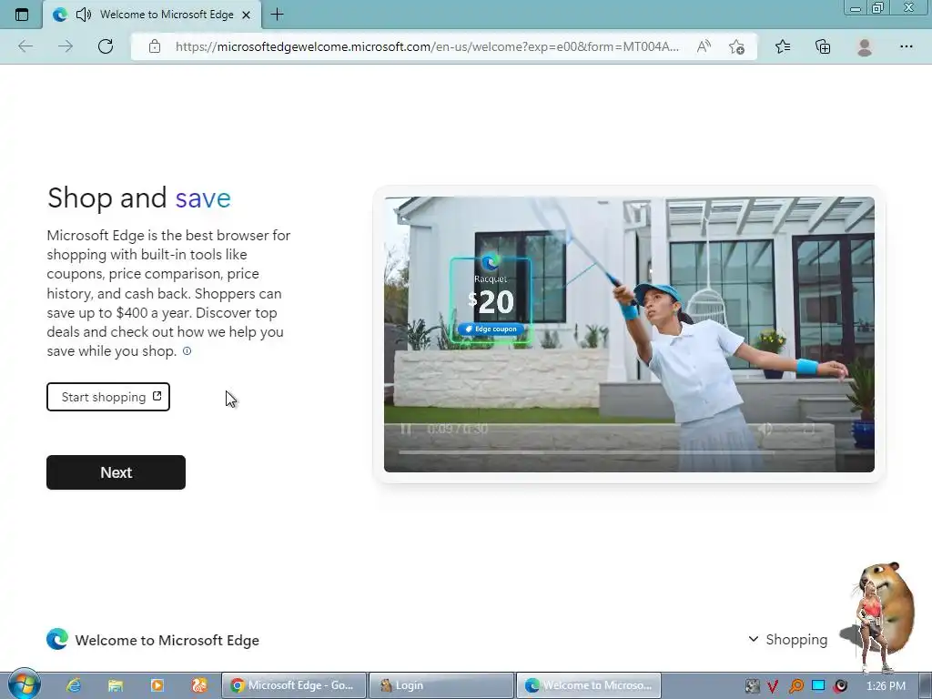932x699 pixels.
Task: Open the Windows Start button
Action: (x=25, y=684)
